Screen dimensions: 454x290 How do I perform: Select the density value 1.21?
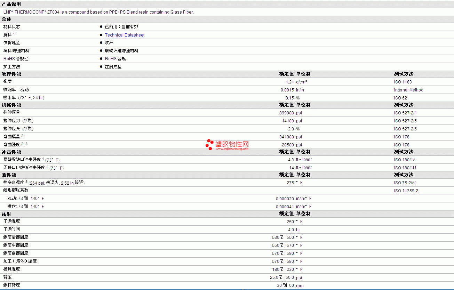point(290,82)
